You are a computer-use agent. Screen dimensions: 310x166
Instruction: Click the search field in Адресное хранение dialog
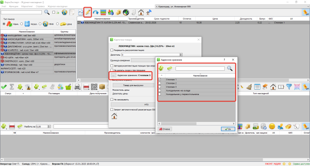[200, 68]
